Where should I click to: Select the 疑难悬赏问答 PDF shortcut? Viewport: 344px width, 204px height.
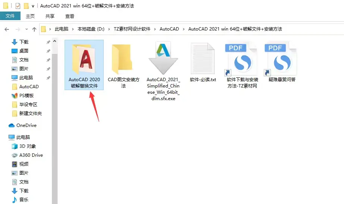tap(282, 62)
